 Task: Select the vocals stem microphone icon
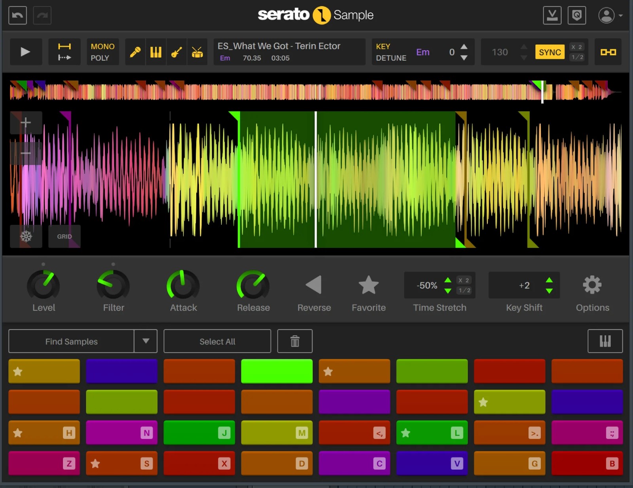(x=135, y=52)
